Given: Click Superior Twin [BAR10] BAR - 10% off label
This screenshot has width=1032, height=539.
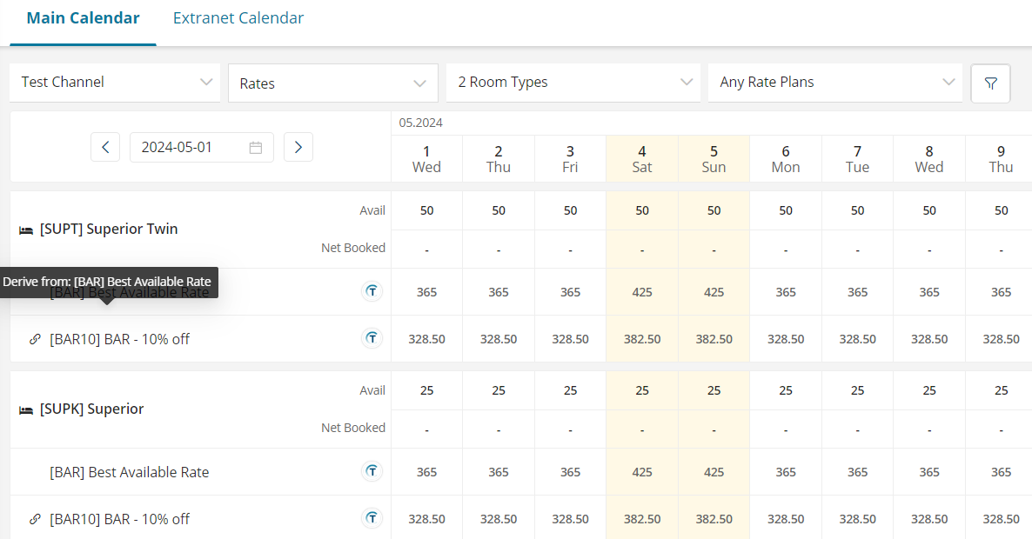Looking at the screenshot, I should pyautogui.click(x=119, y=339).
